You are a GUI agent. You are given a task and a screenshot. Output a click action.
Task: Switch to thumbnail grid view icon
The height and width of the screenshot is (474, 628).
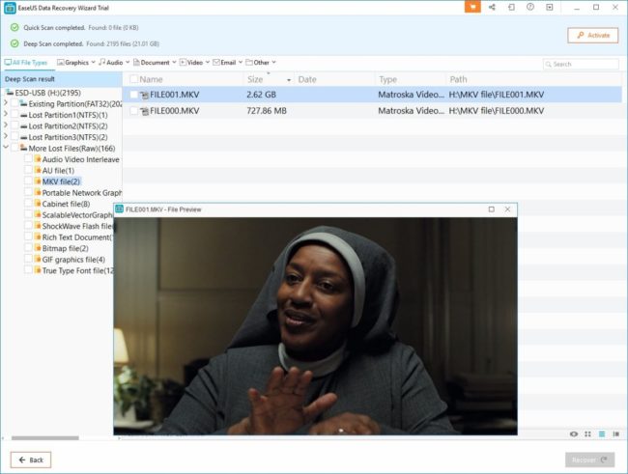click(587, 434)
